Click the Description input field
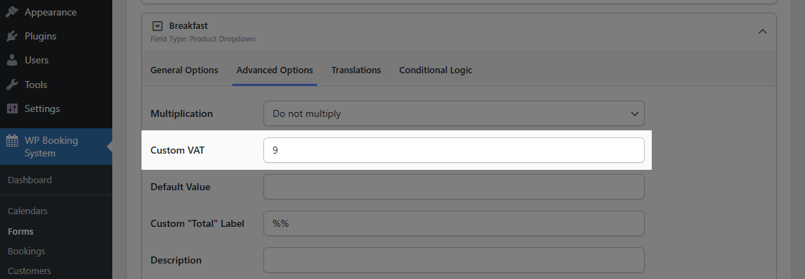The image size is (805, 279). [x=454, y=260]
